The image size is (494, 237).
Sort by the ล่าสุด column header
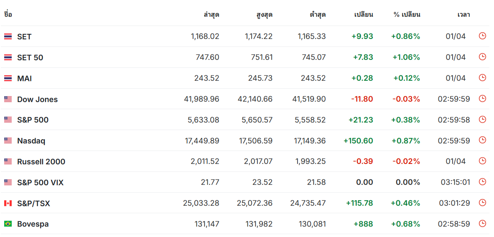[211, 15]
